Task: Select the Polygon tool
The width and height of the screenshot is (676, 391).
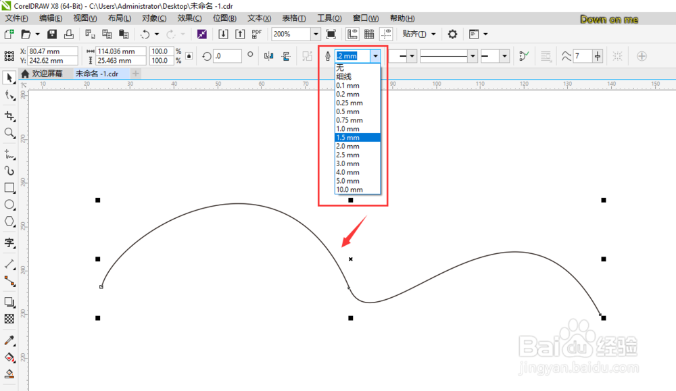Action: (9, 221)
